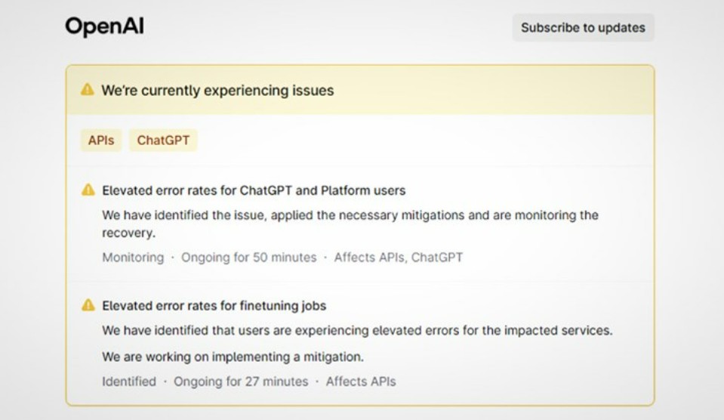Click warning icon beside finetuning jobs incident
Screen dimensions: 724x420
pyautogui.click(x=88, y=305)
